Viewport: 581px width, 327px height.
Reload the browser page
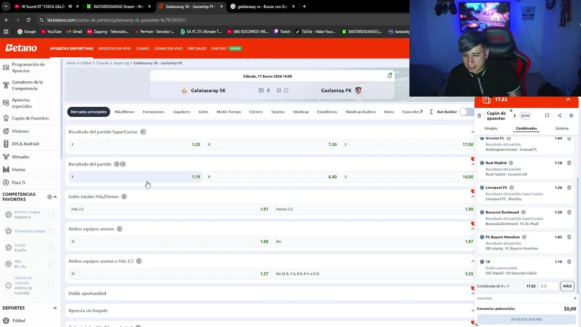(28, 20)
